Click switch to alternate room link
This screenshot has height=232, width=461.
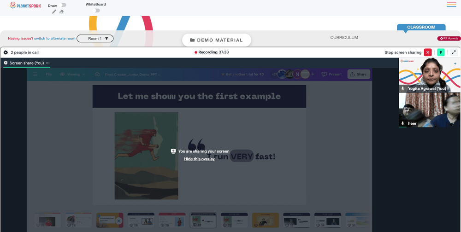(55, 39)
